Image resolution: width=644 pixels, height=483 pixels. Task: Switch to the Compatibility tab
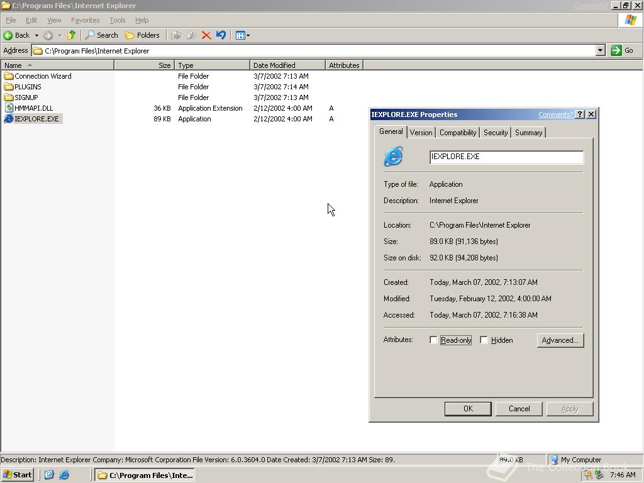pyautogui.click(x=458, y=133)
